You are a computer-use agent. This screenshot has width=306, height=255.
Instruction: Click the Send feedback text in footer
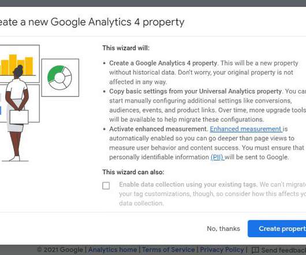283,250
